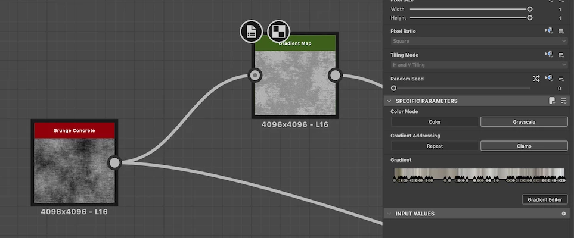
Task: Click the Width slider handle
Action: click(x=529, y=9)
